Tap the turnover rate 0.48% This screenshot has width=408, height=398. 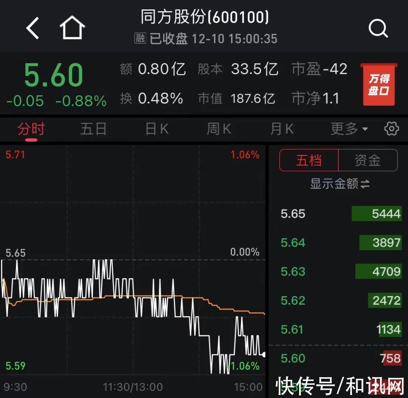pos(161,98)
